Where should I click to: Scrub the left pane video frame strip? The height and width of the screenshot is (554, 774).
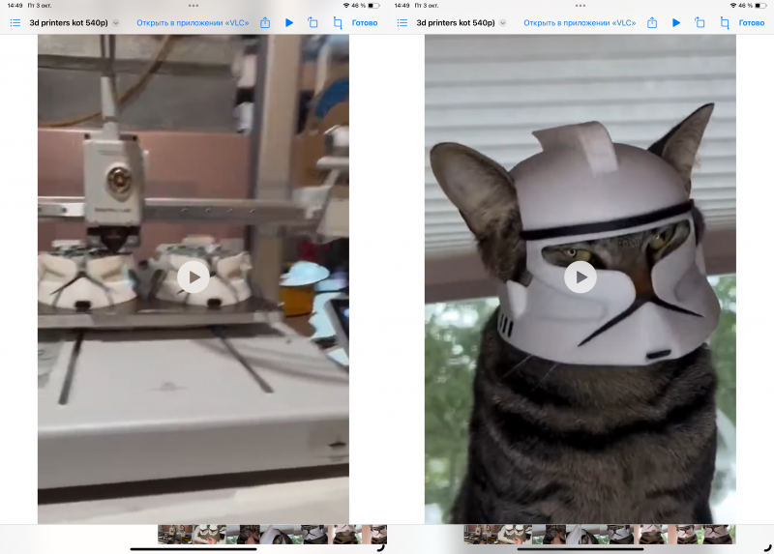coord(272,535)
